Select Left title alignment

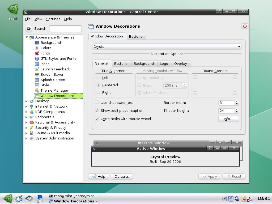99,78
